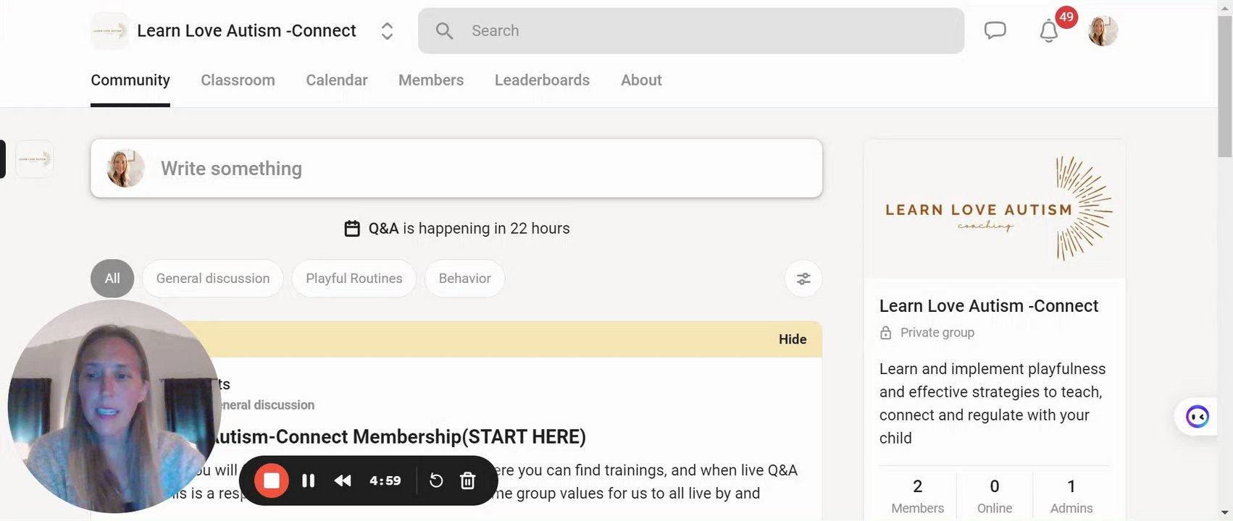1233x521 pixels.
Task: Click the group description text
Action: 992,404
